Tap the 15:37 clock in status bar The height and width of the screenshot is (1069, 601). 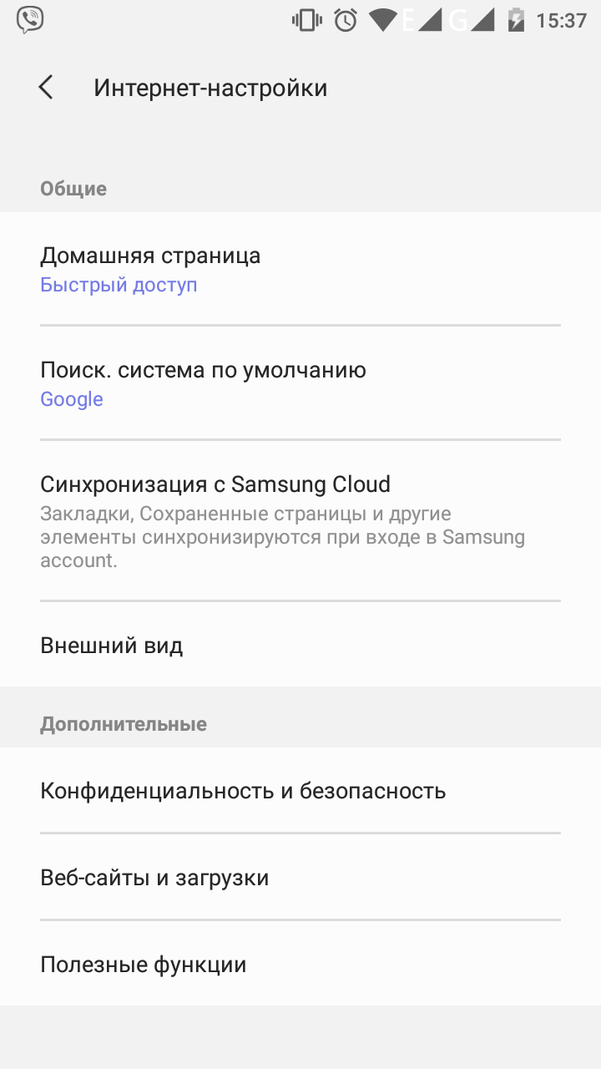(561, 20)
